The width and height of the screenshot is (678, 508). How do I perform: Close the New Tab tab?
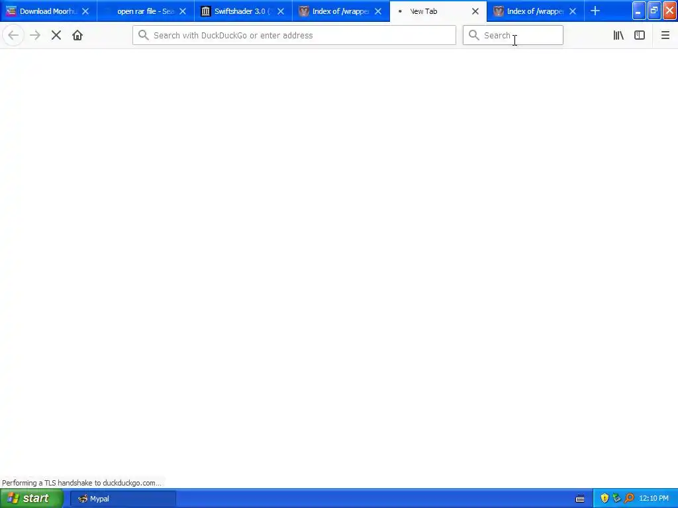[475, 11]
